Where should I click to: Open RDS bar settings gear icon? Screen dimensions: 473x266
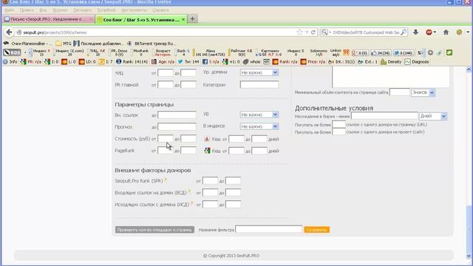[x=430, y=52]
